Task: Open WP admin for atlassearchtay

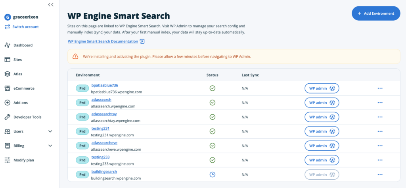Action: pos(322,117)
